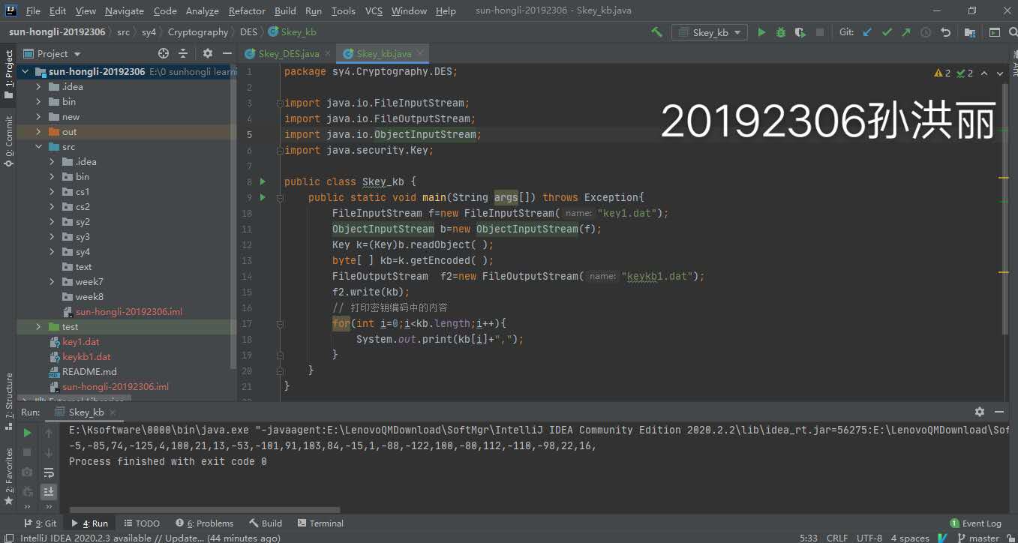
Task: Open the VCS menu
Action: tap(374, 10)
